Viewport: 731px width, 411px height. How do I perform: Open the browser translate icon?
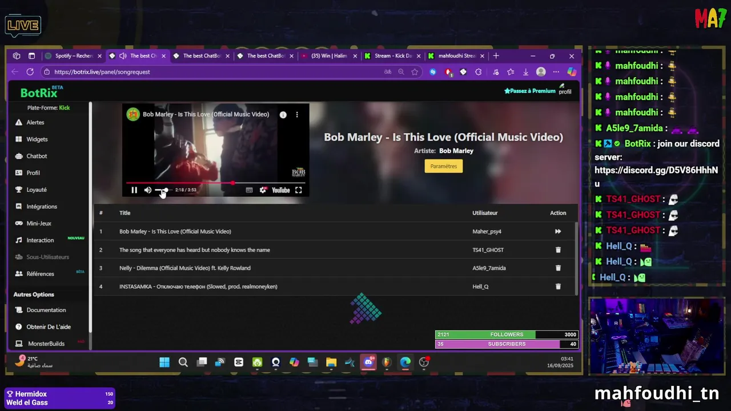(388, 72)
